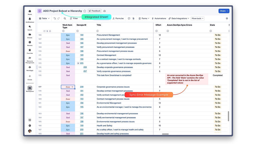Click the horizontal scrollbar thumb
Screen dimensions: 256x144
coord(165,134)
